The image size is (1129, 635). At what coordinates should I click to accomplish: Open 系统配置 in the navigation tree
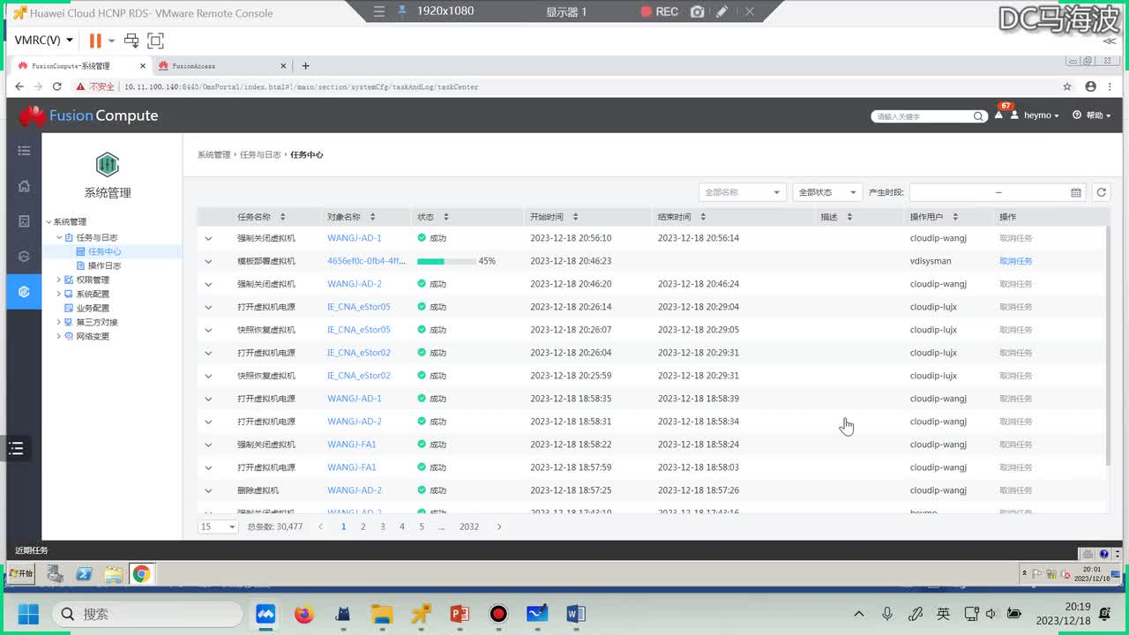[x=93, y=294]
